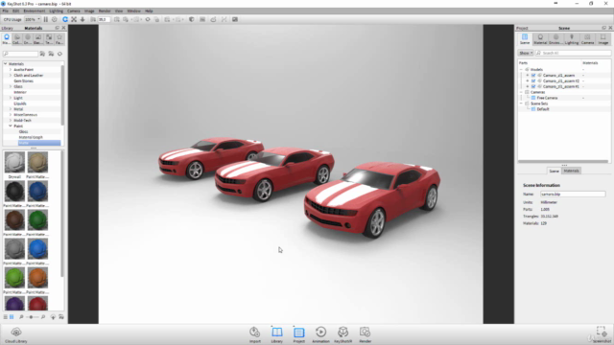Select the Textures library tab icon
The height and width of the screenshot is (345, 614).
tap(49, 38)
